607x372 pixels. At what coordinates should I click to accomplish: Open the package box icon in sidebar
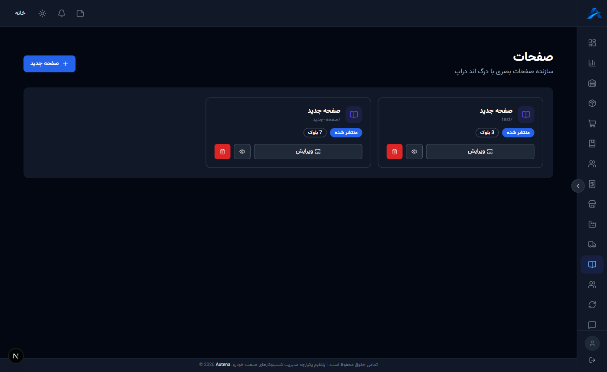point(592,103)
